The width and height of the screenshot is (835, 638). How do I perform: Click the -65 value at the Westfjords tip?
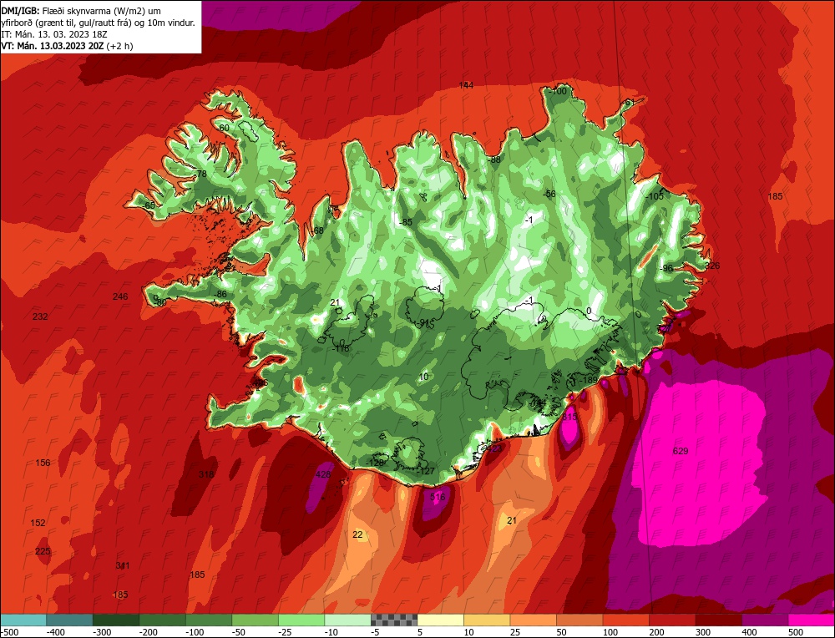point(149,205)
